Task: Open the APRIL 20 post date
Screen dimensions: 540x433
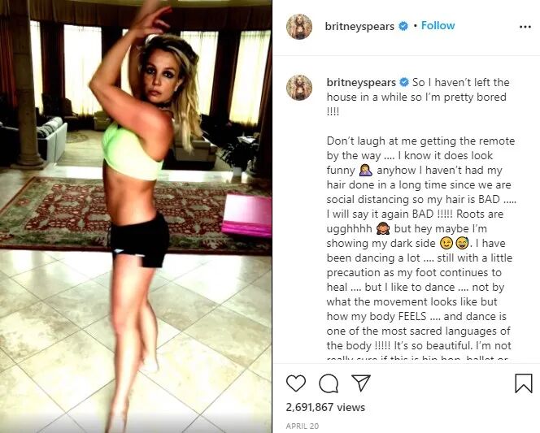Action: [x=303, y=427]
